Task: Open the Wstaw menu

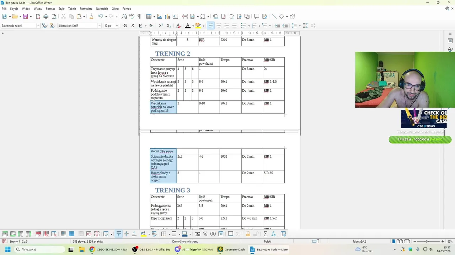Action: [x=38, y=8]
